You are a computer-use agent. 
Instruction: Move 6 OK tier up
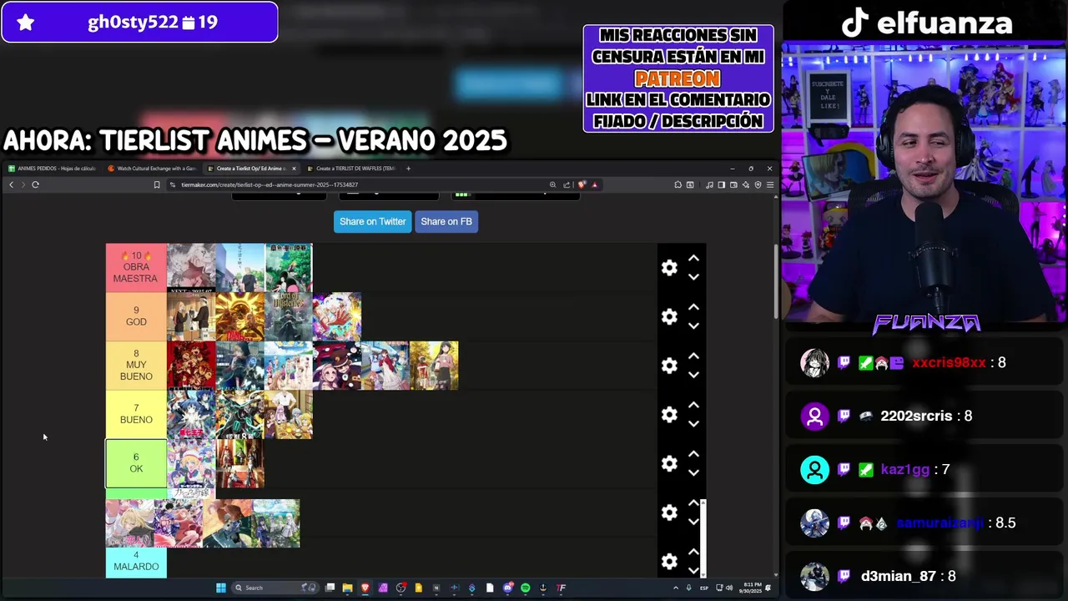point(693,454)
